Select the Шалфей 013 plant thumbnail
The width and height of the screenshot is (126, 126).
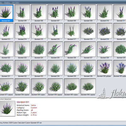(6, 31)
